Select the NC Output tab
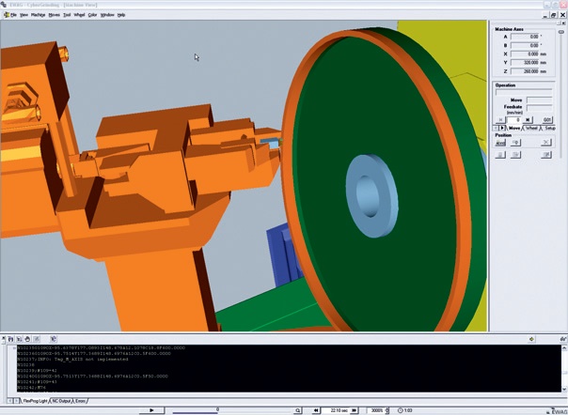This screenshot has width=568, height=415. [61, 401]
